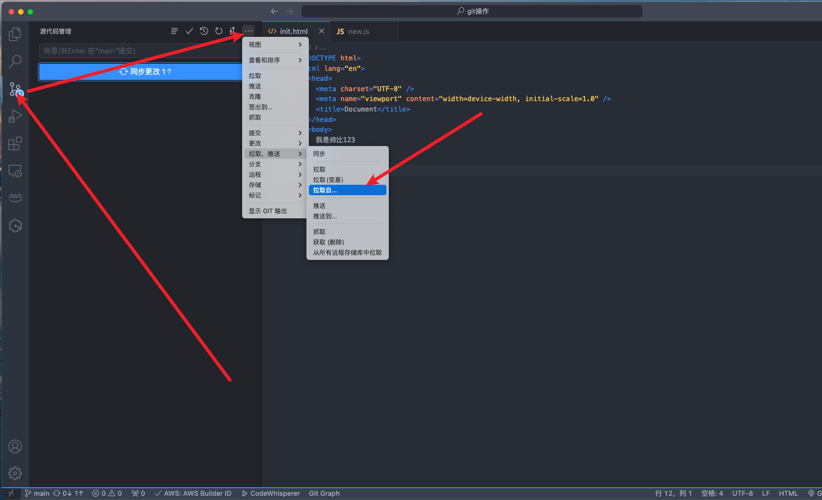Expand the 远程 submenu
The width and height of the screenshot is (822, 500).
click(275, 174)
